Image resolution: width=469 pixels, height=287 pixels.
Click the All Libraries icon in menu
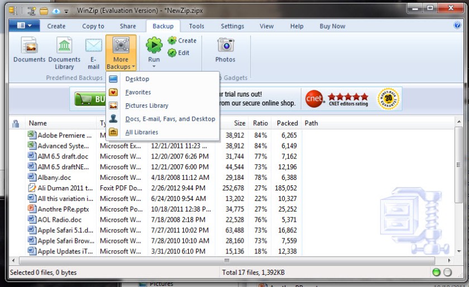pyautogui.click(x=113, y=132)
